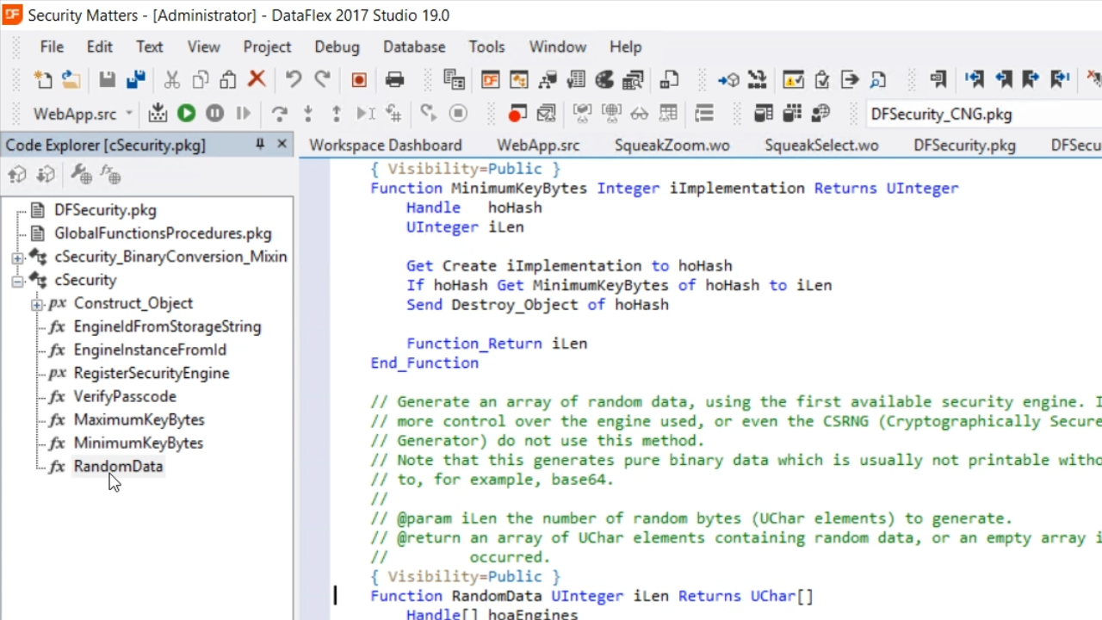Select VerifyPasscode in Code Explorer
1102x620 pixels.
(125, 396)
